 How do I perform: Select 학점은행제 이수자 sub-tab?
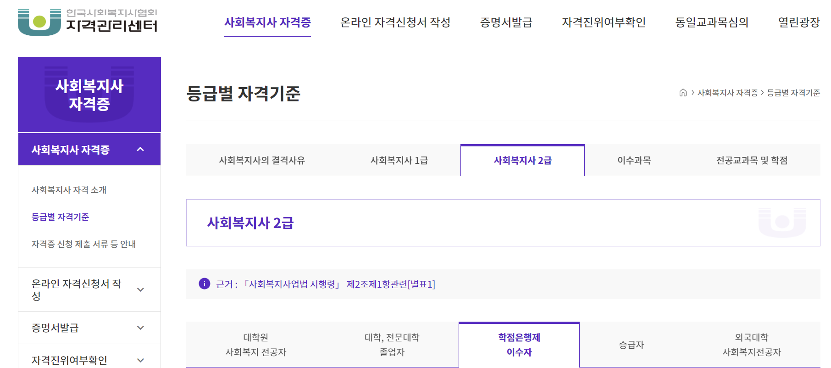click(519, 345)
